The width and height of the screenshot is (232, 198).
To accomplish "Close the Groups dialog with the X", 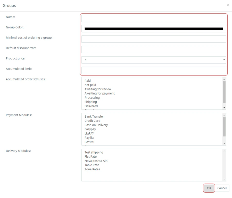I will 228,5.
